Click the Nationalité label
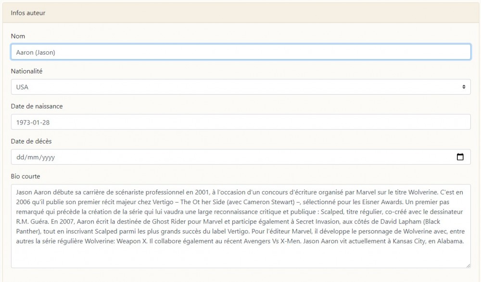 pyautogui.click(x=26, y=71)
